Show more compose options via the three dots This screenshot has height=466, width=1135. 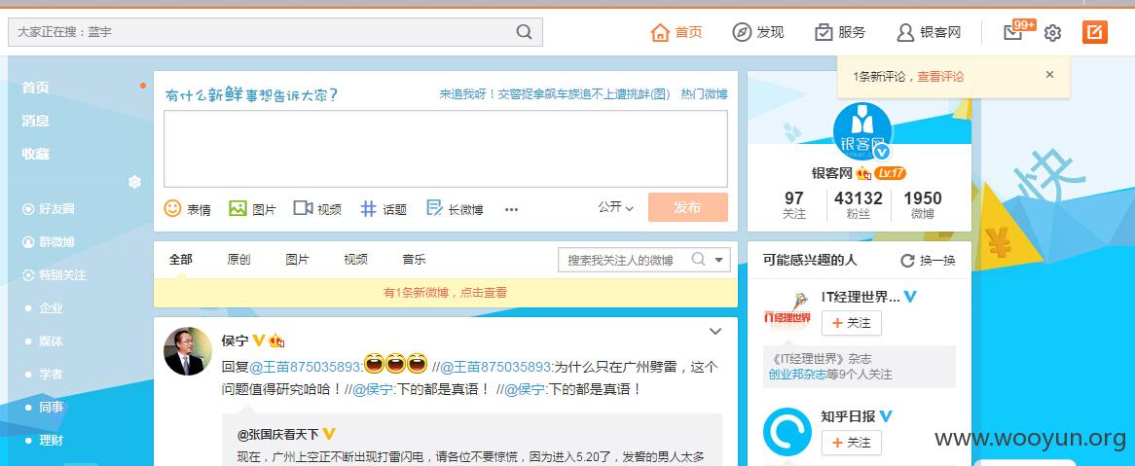(x=511, y=210)
